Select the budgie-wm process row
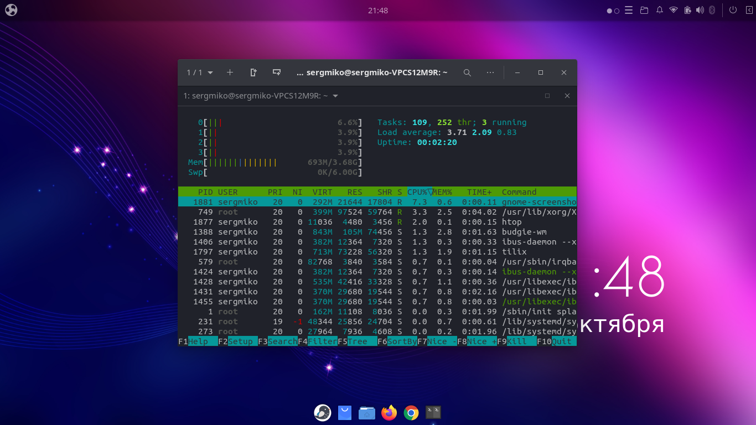Viewport: 756px width, 425px height. click(376, 232)
